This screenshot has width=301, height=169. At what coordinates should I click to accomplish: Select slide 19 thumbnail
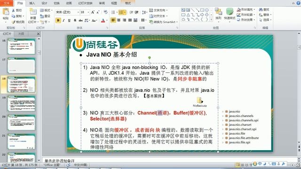(x=22, y=104)
